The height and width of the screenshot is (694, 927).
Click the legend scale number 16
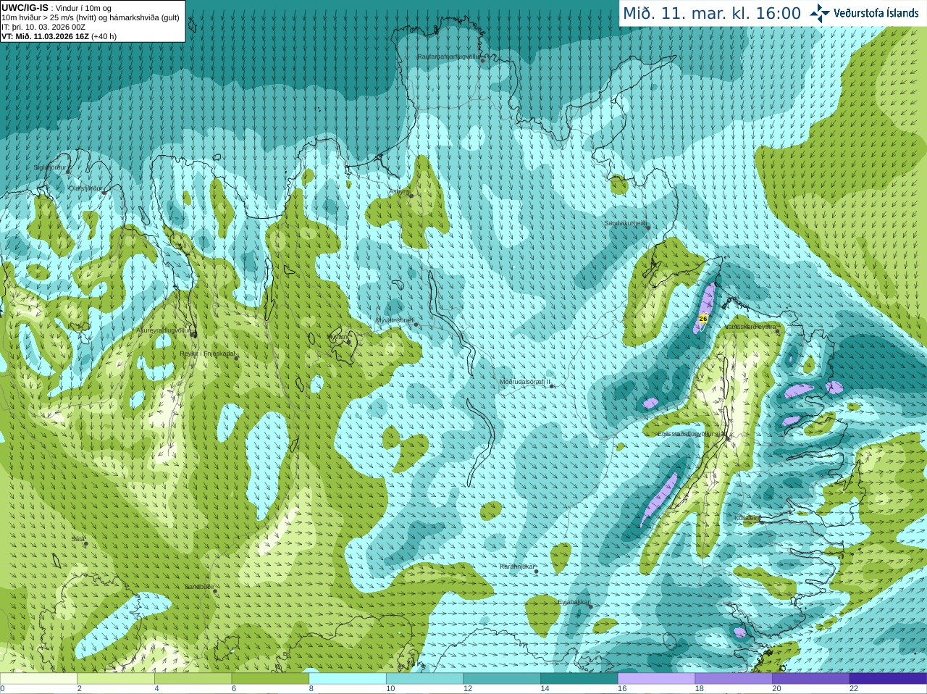tap(622, 689)
